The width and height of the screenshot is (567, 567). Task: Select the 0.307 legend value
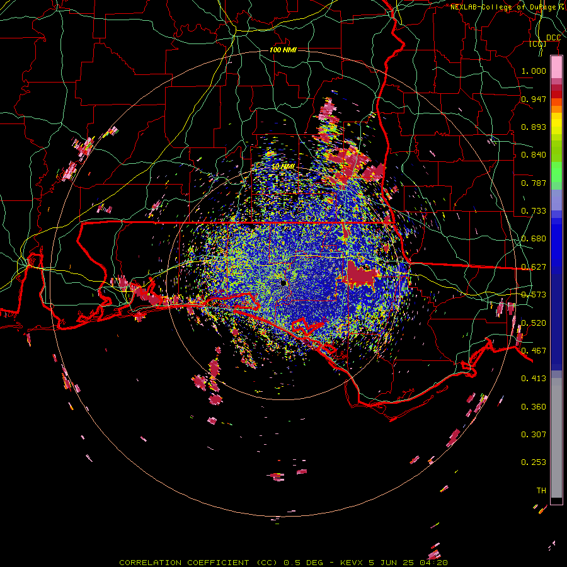(x=534, y=435)
